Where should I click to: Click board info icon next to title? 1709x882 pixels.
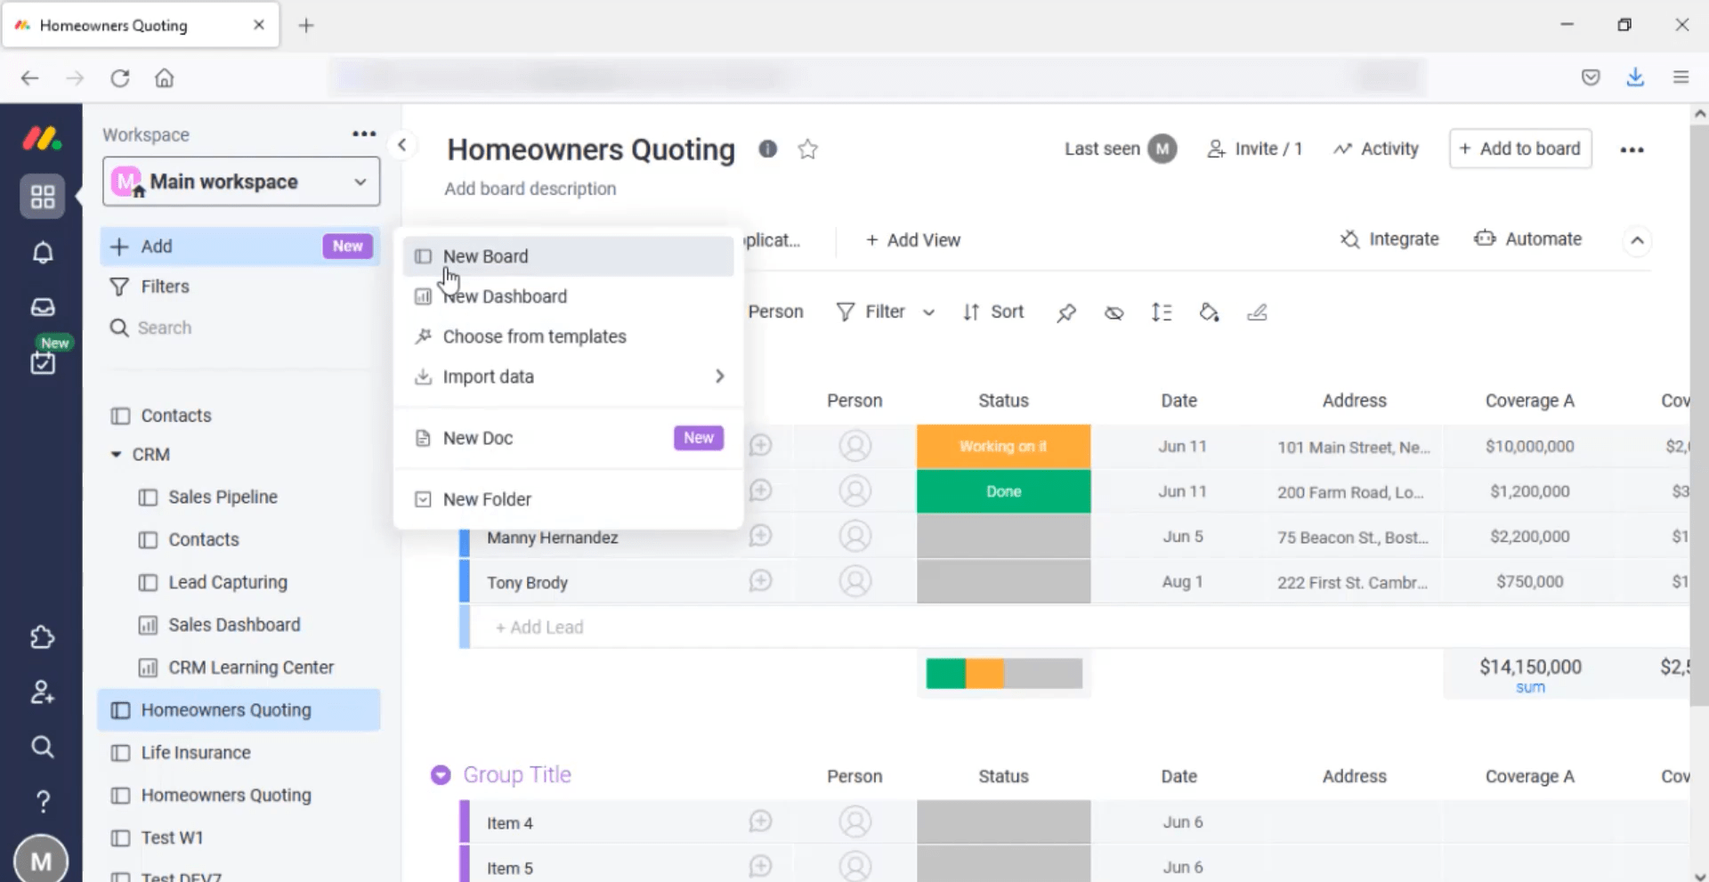pos(767,149)
